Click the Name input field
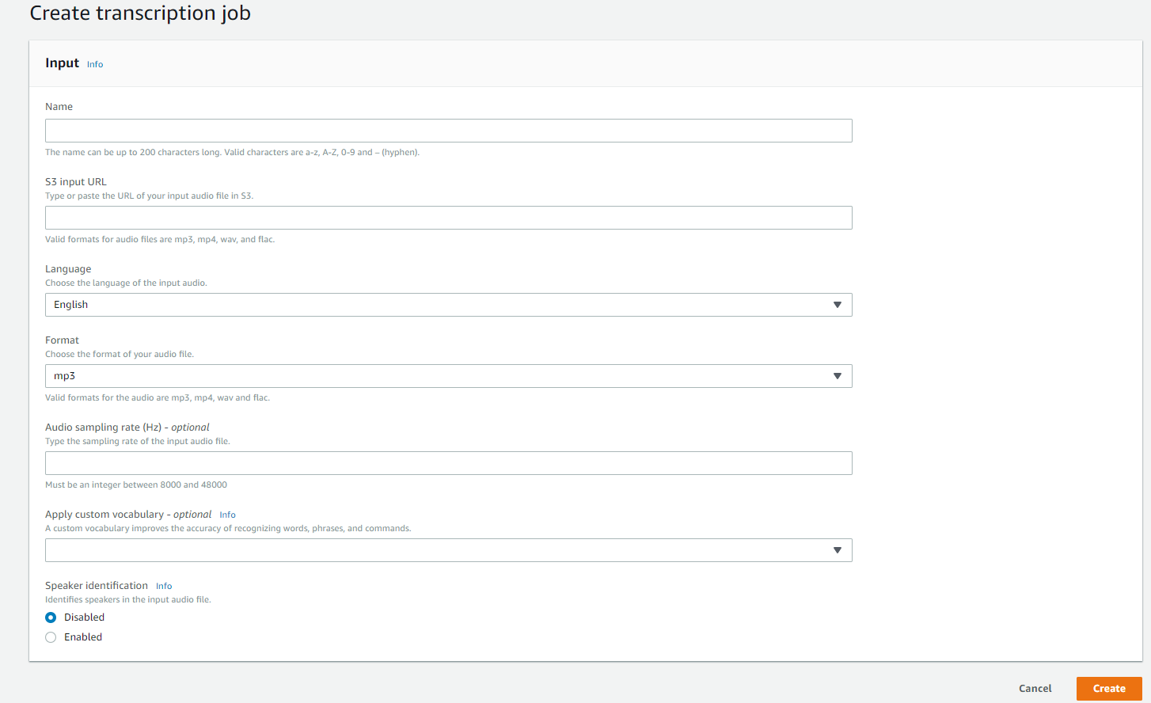 pyautogui.click(x=448, y=131)
